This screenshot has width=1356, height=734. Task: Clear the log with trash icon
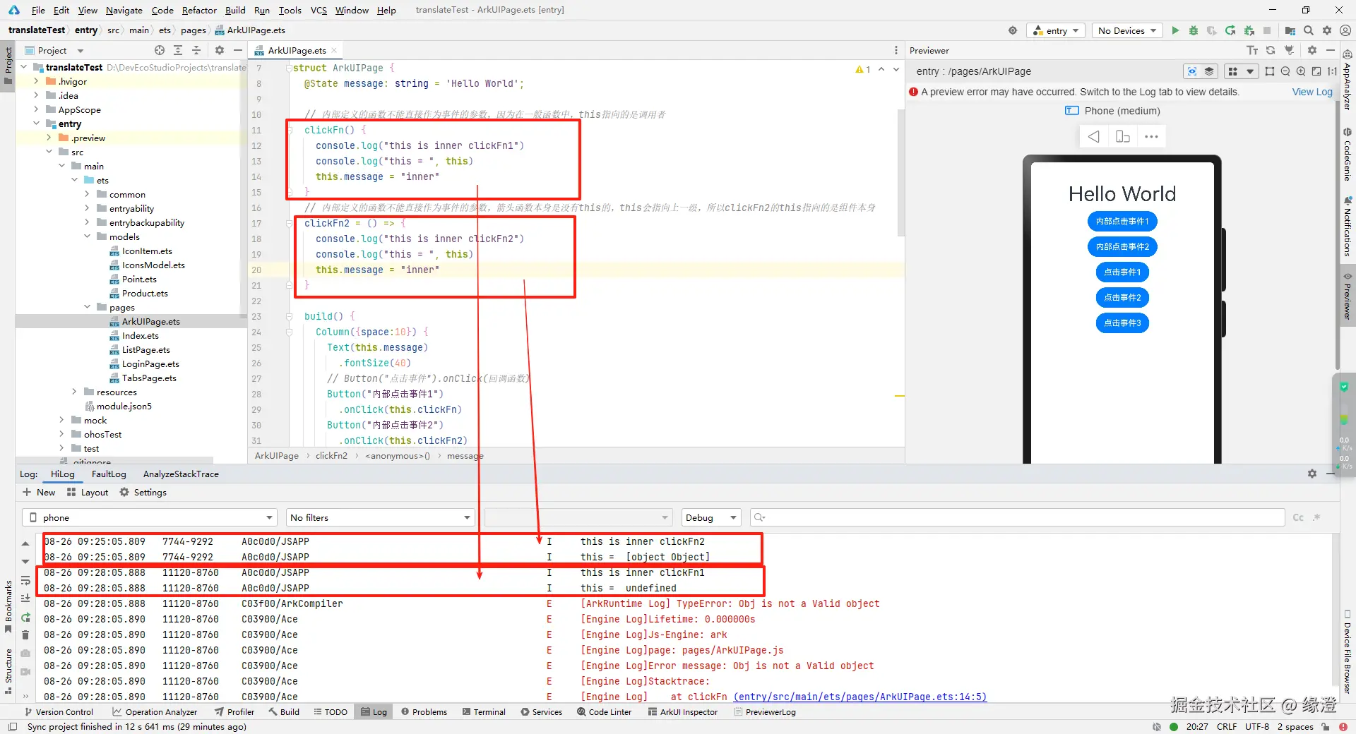click(x=25, y=634)
